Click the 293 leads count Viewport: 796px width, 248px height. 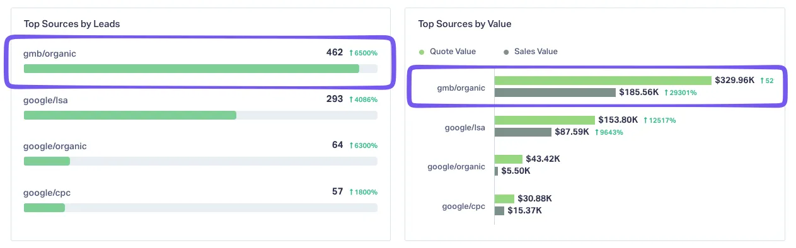[x=334, y=99]
